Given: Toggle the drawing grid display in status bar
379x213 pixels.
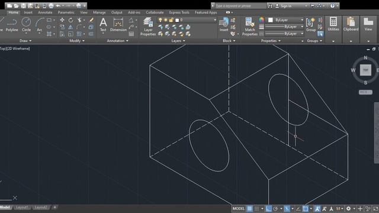Looking at the screenshot, I should (x=249, y=208).
